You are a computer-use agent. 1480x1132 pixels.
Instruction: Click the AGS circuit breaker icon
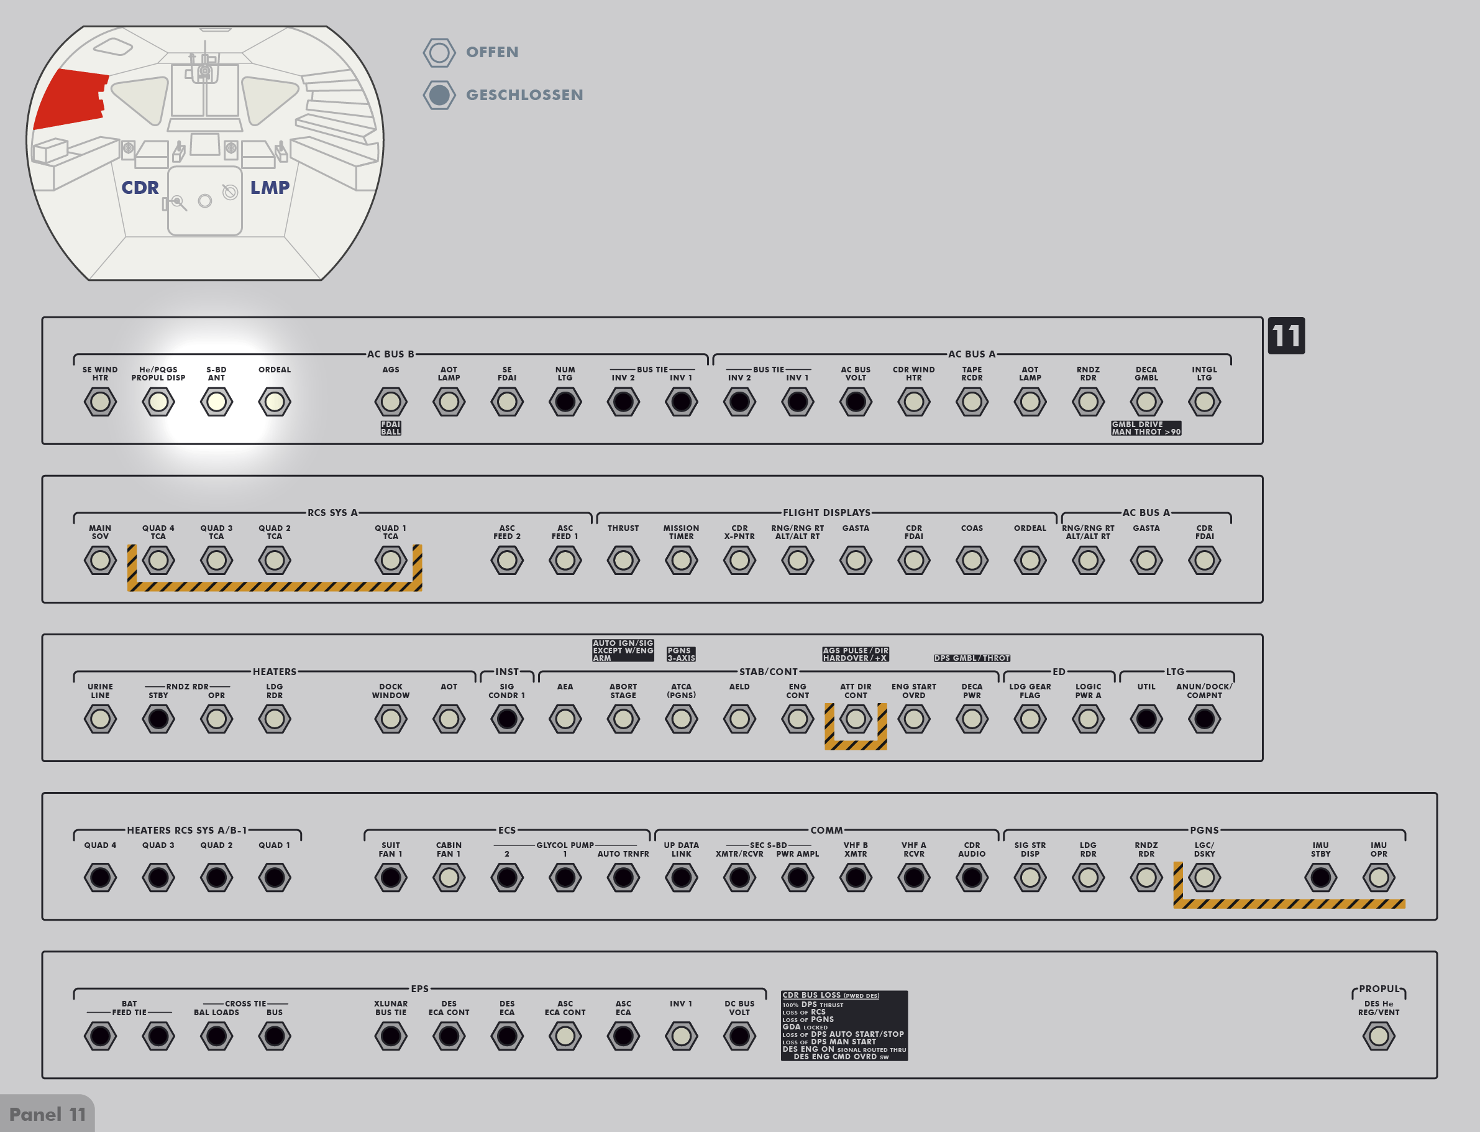tap(391, 402)
